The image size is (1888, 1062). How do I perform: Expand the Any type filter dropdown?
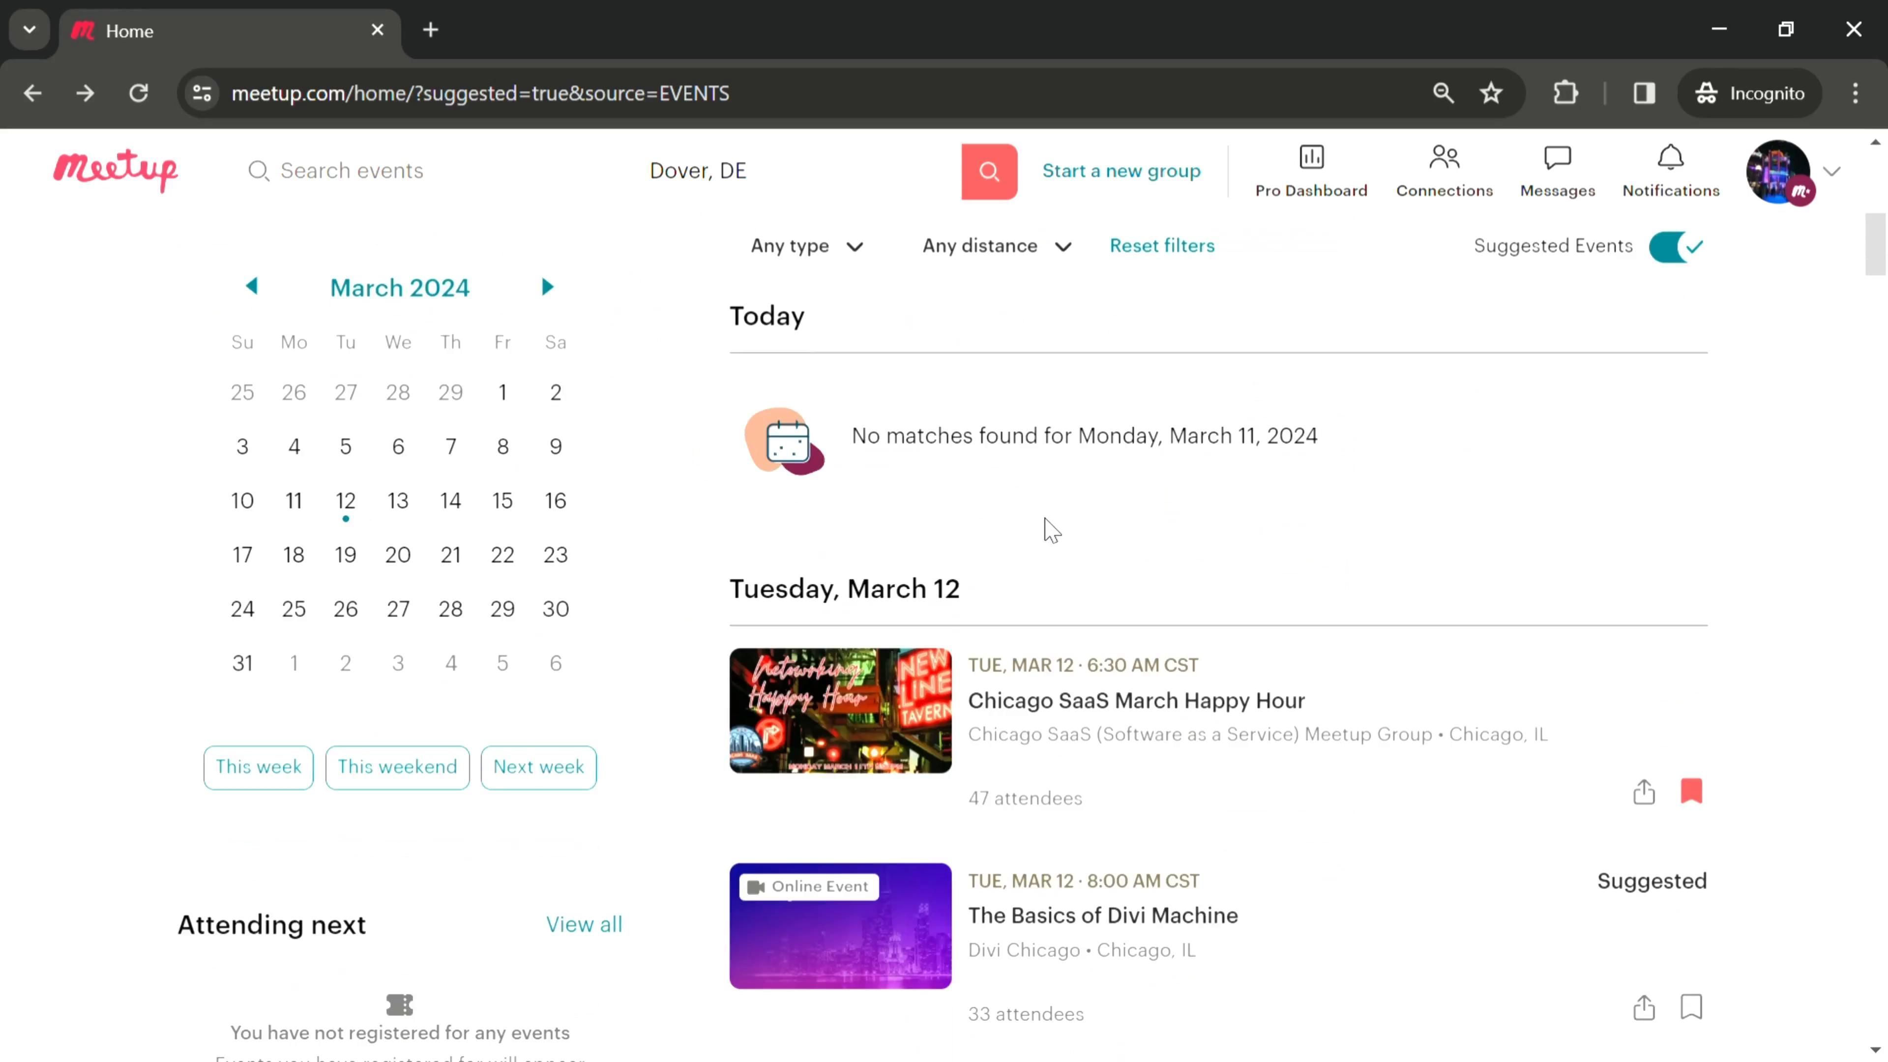tap(806, 246)
